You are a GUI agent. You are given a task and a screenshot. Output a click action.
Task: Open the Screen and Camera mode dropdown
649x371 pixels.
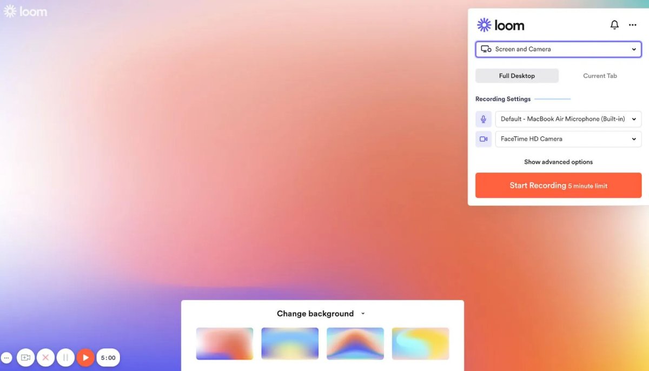[558, 49]
